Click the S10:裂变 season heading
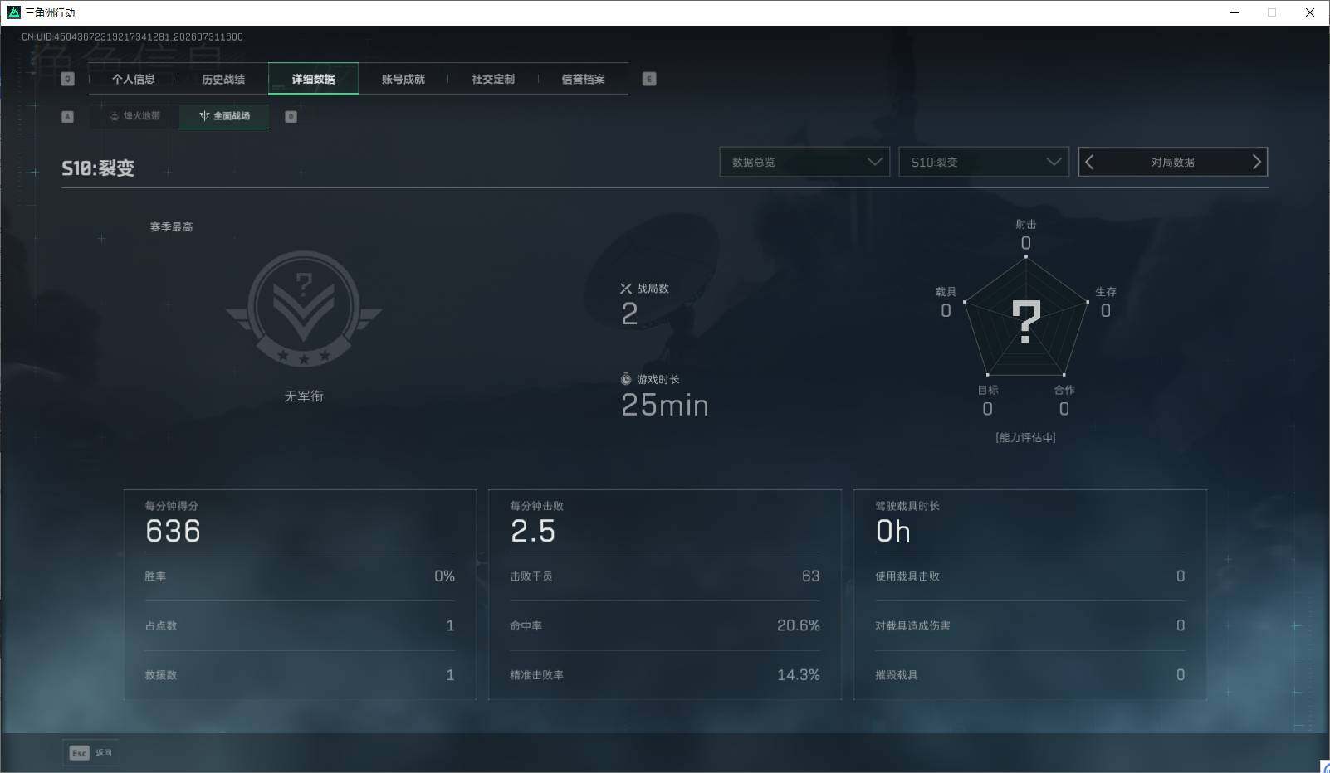This screenshot has width=1330, height=773. pyautogui.click(x=98, y=168)
